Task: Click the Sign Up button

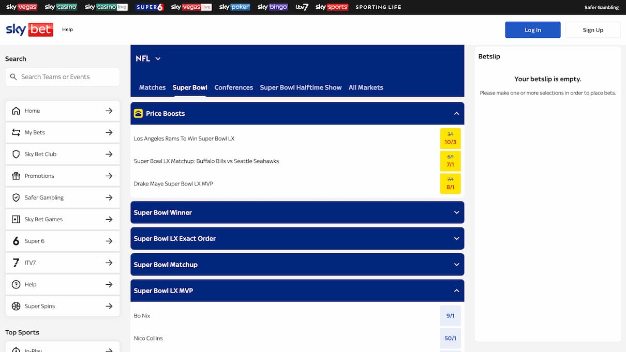Action: 593,29
